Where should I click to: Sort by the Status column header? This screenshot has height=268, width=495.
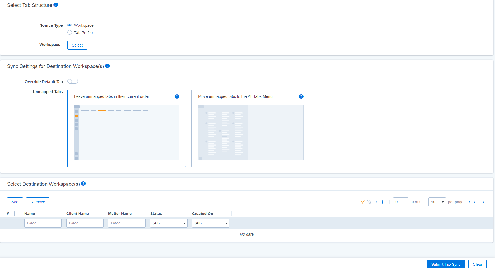pyautogui.click(x=156, y=214)
